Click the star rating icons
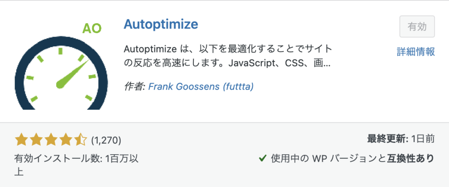 51,140
